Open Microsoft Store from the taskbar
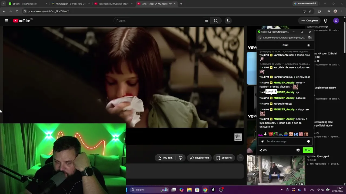This screenshot has height=194, width=346. [x=197, y=190]
